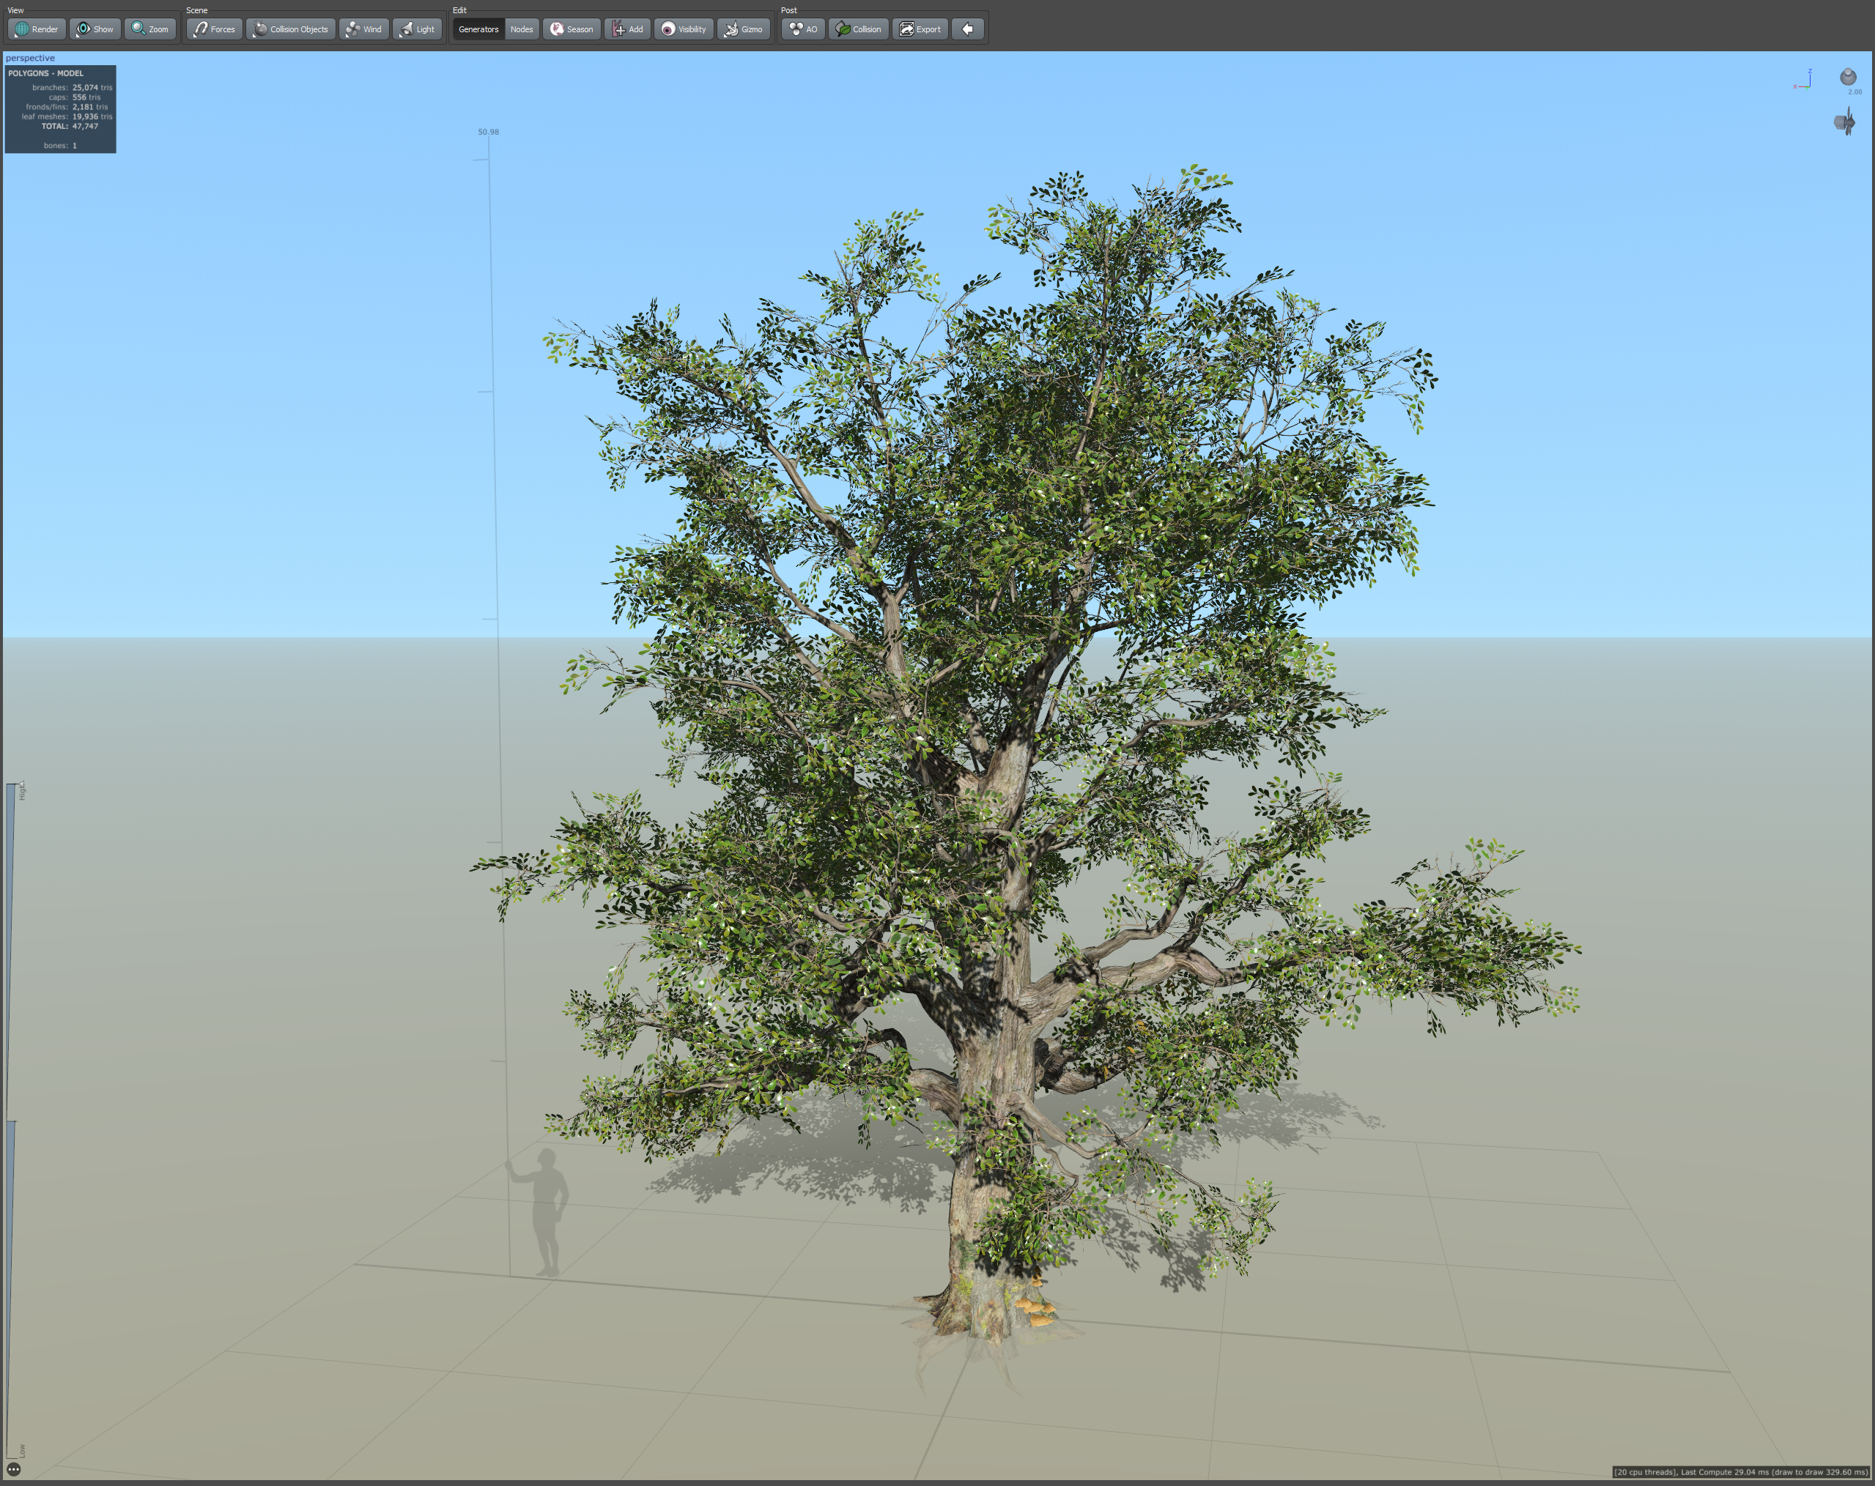Click the Collision leaf button
This screenshot has width=1875, height=1486.
click(858, 29)
